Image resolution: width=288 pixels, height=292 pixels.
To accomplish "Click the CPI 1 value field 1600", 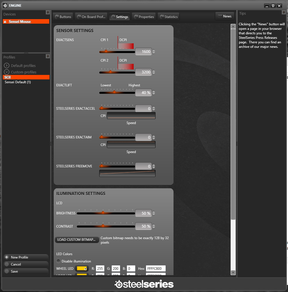I will pos(143,51).
